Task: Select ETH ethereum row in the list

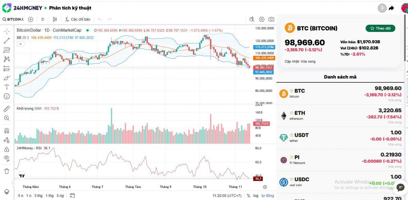Action: (340, 116)
